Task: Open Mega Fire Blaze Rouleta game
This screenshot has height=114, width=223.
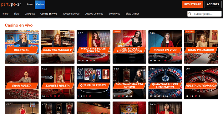Action: click(94, 47)
